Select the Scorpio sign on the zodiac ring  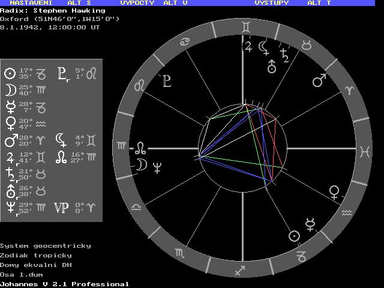click(x=179, y=254)
